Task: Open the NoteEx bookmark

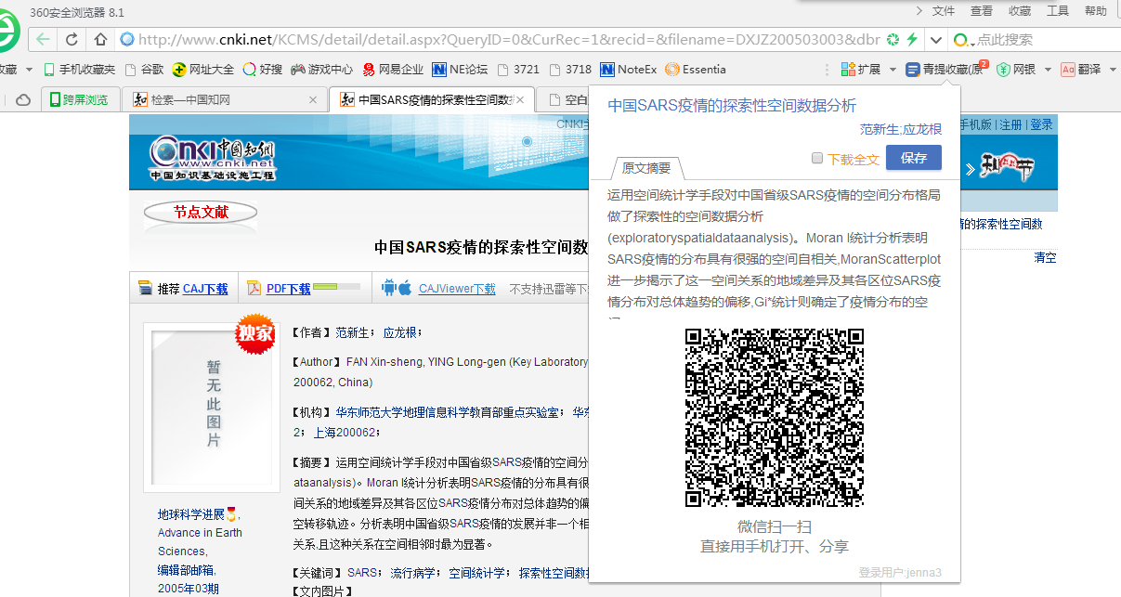Action: pyautogui.click(x=629, y=70)
